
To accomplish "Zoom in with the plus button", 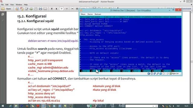I will (x=77, y=9).
